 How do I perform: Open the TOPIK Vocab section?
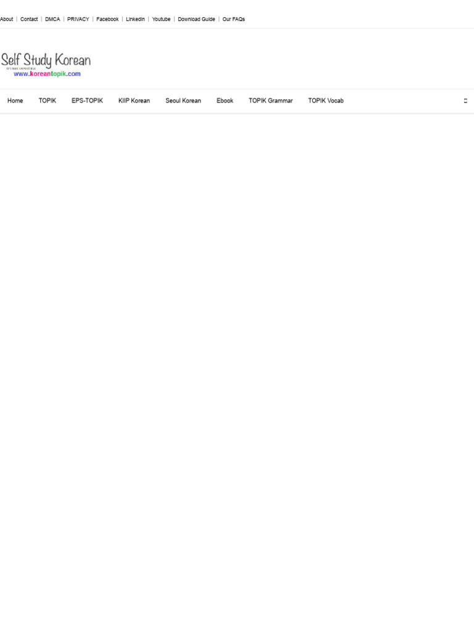326,101
